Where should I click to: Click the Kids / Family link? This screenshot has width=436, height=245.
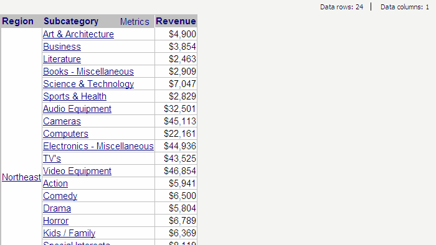point(69,233)
